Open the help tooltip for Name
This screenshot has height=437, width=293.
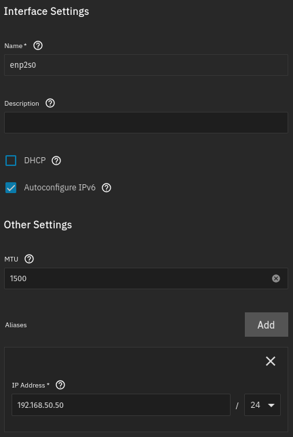click(x=38, y=45)
